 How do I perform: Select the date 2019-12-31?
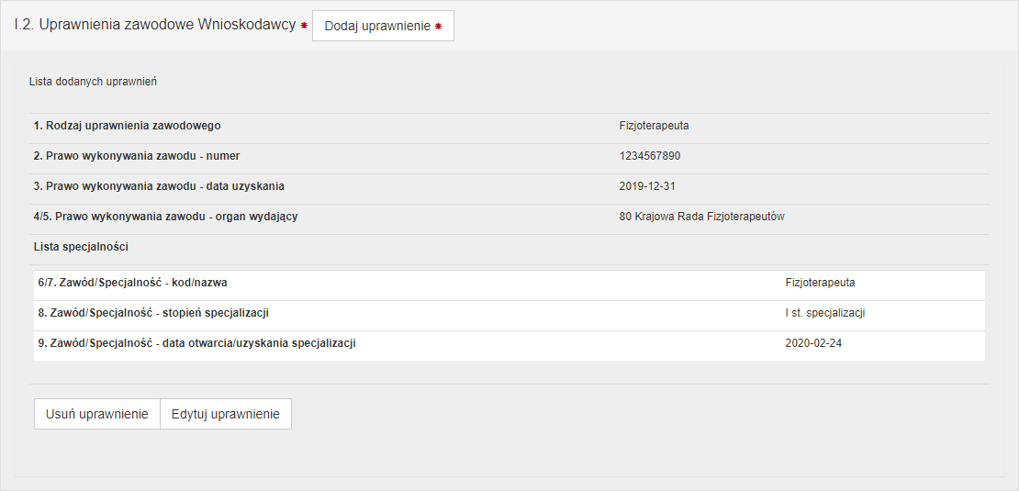tap(647, 186)
